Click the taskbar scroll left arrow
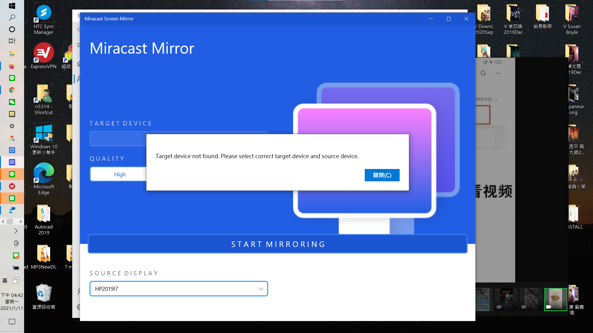This screenshot has height=333, width=593. (3, 221)
